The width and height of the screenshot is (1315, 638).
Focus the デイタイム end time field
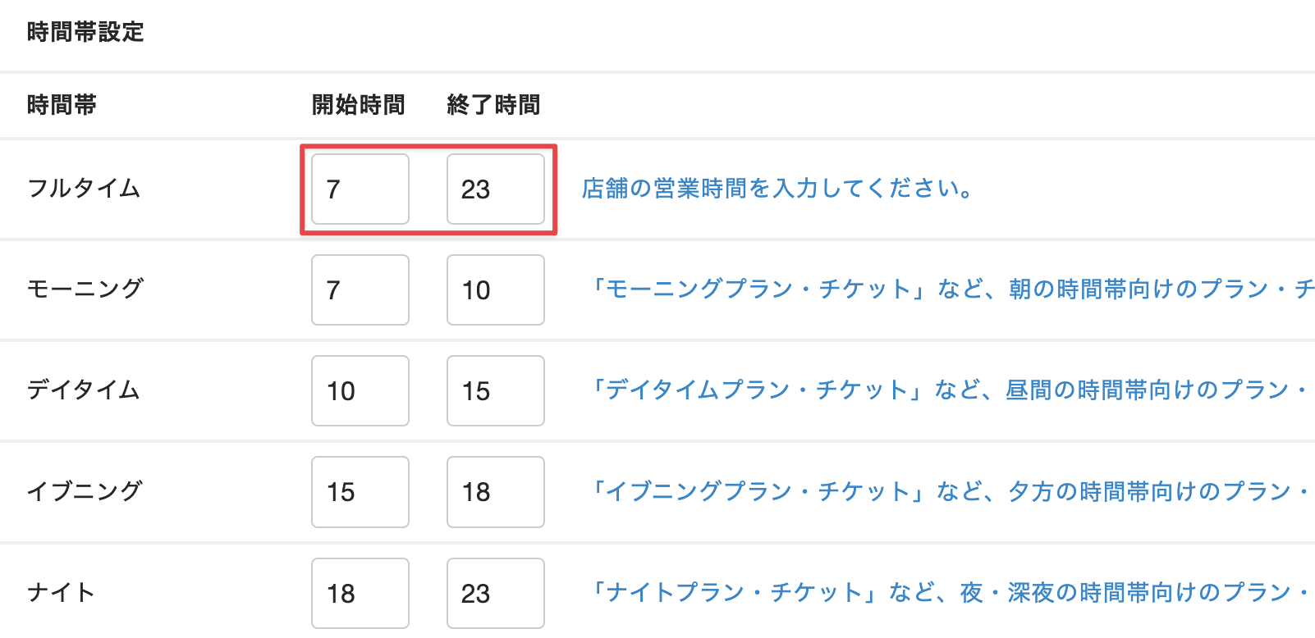495,391
